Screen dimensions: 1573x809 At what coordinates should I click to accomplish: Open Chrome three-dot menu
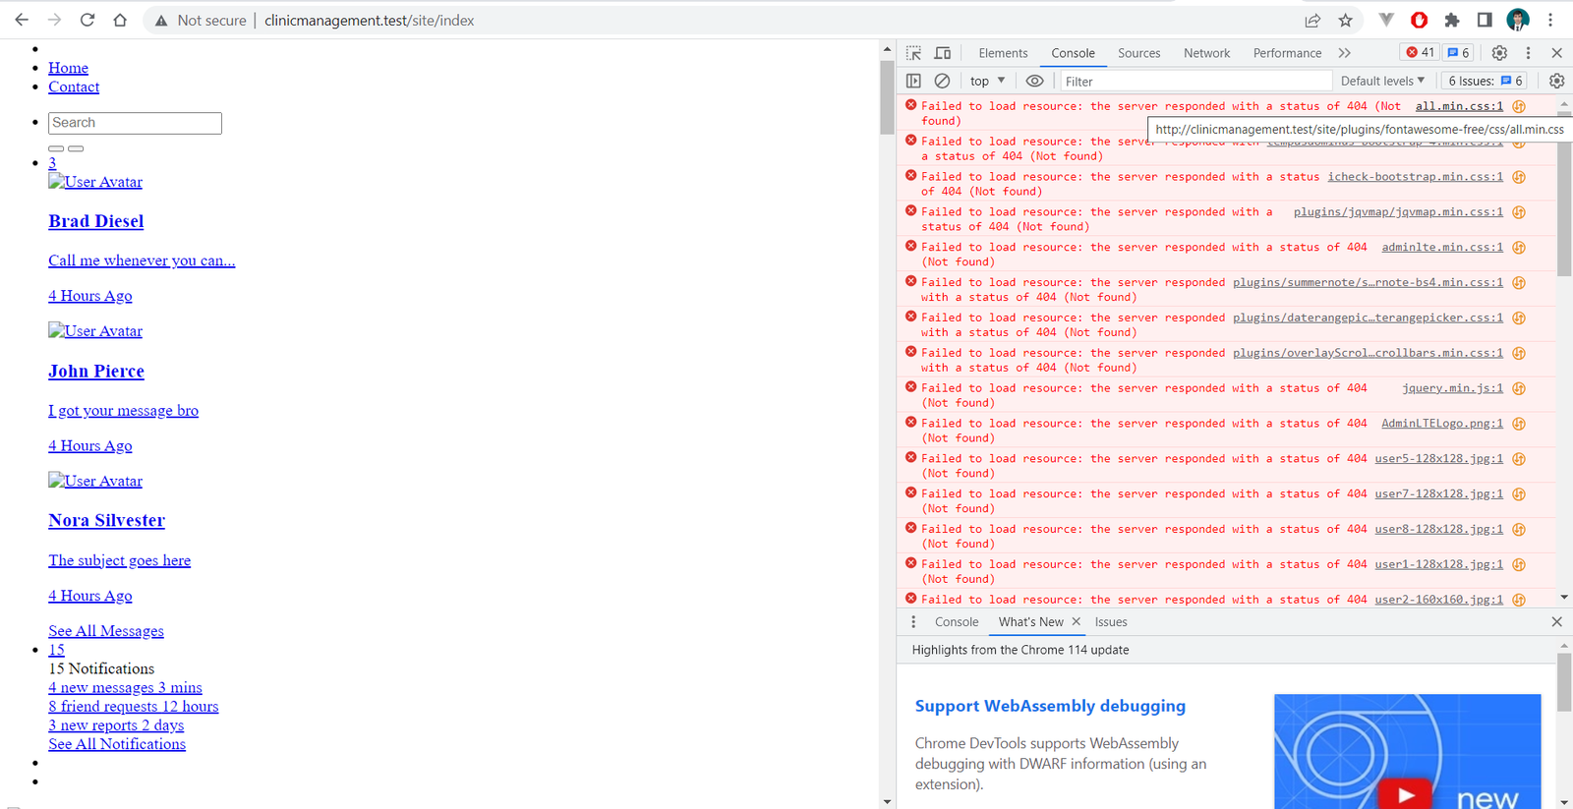1550,20
